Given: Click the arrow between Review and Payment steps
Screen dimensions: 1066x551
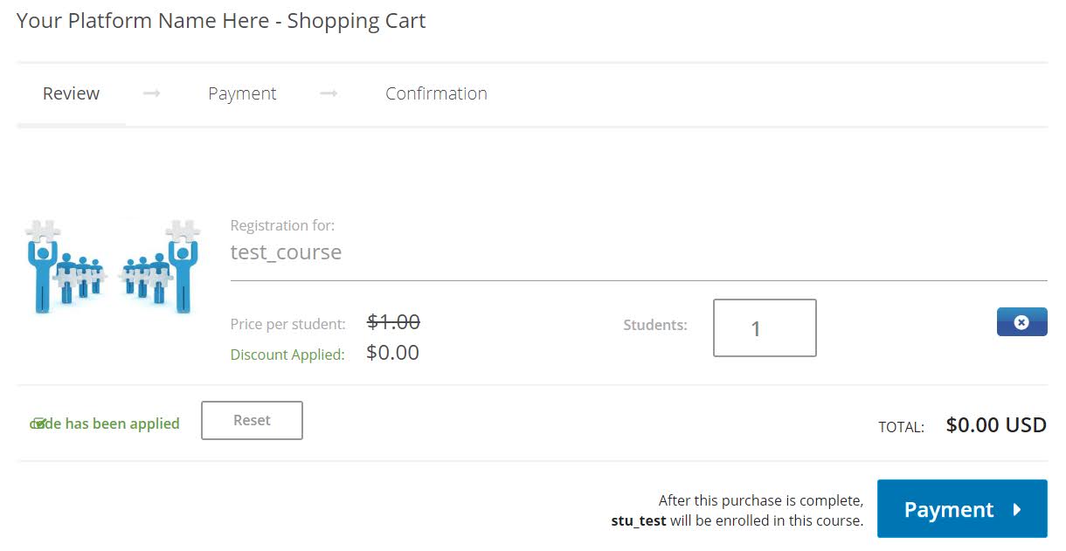Looking at the screenshot, I should click(x=152, y=93).
